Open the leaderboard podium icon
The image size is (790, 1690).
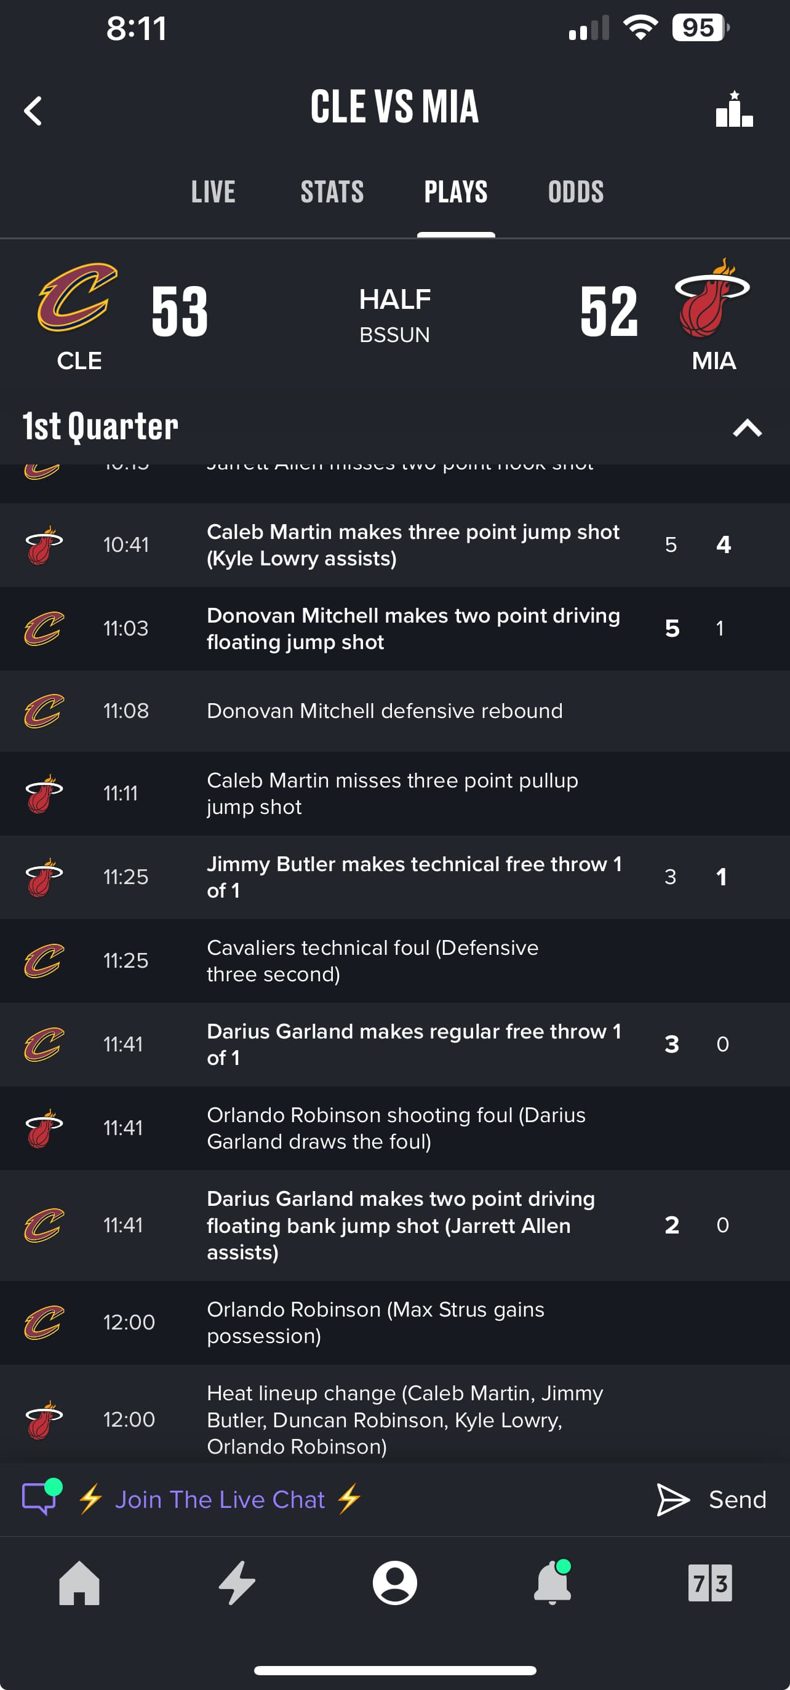(x=733, y=110)
